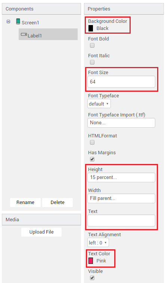Select Label1 in the component tree
This screenshot has width=165, height=283.
tap(48, 34)
